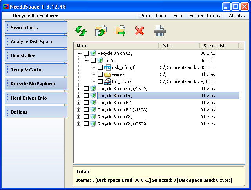The width and height of the screenshot is (251, 190).
Task: Open the Feature Request menu item
Action: point(206,16)
